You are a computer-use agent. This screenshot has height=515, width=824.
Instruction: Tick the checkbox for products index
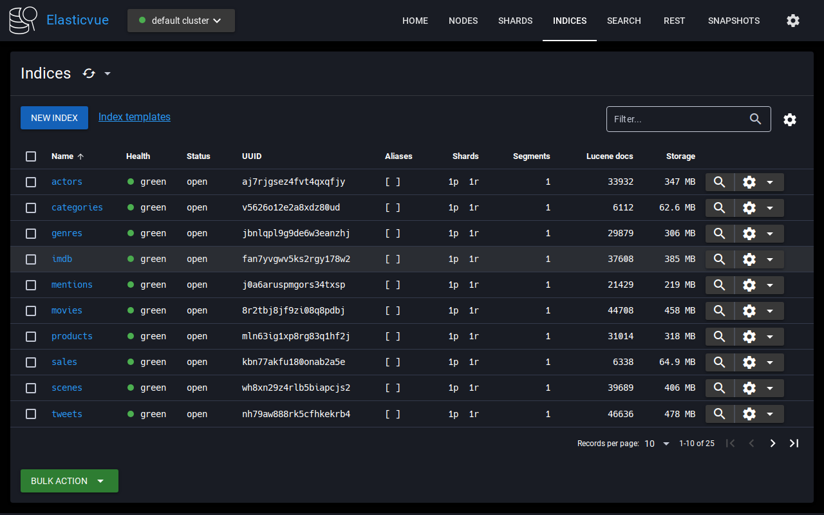(x=31, y=337)
